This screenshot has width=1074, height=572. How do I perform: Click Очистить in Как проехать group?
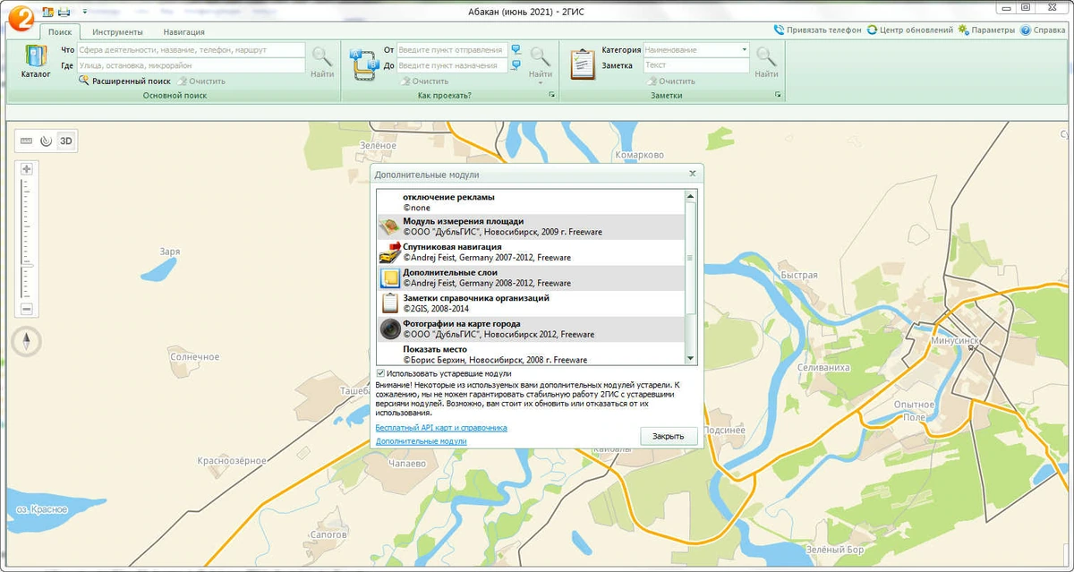coord(423,81)
